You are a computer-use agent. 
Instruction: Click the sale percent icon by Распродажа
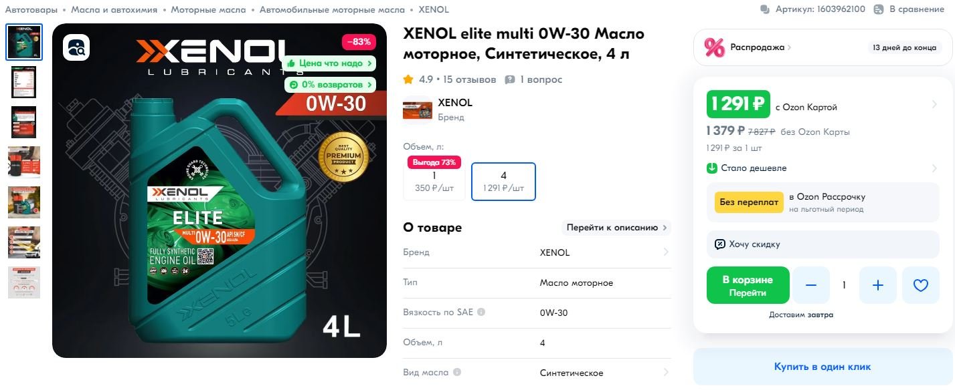click(x=715, y=47)
